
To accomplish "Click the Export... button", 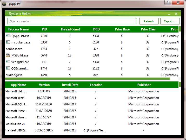I will (170, 21).
